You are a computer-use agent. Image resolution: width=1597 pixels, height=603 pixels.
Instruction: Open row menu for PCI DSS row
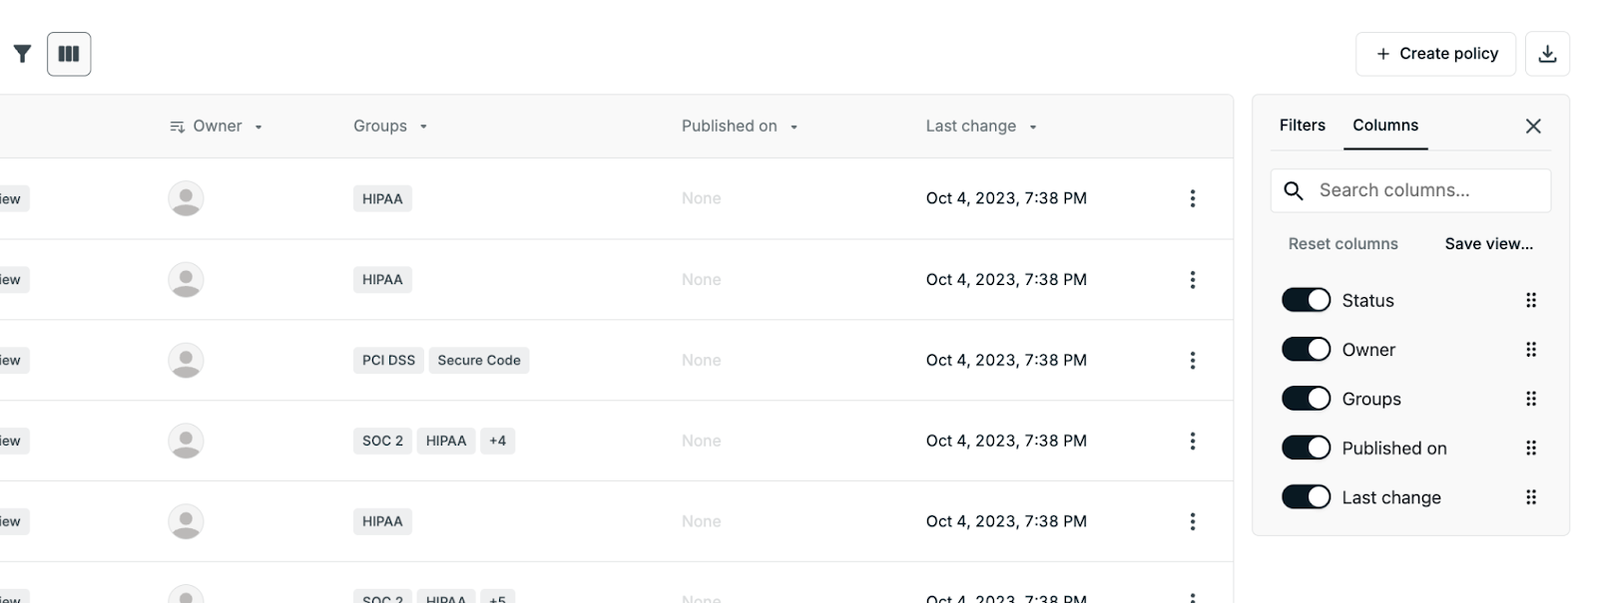coord(1192,360)
